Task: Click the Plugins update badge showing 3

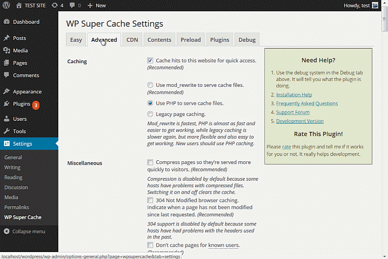Action: 36,105
